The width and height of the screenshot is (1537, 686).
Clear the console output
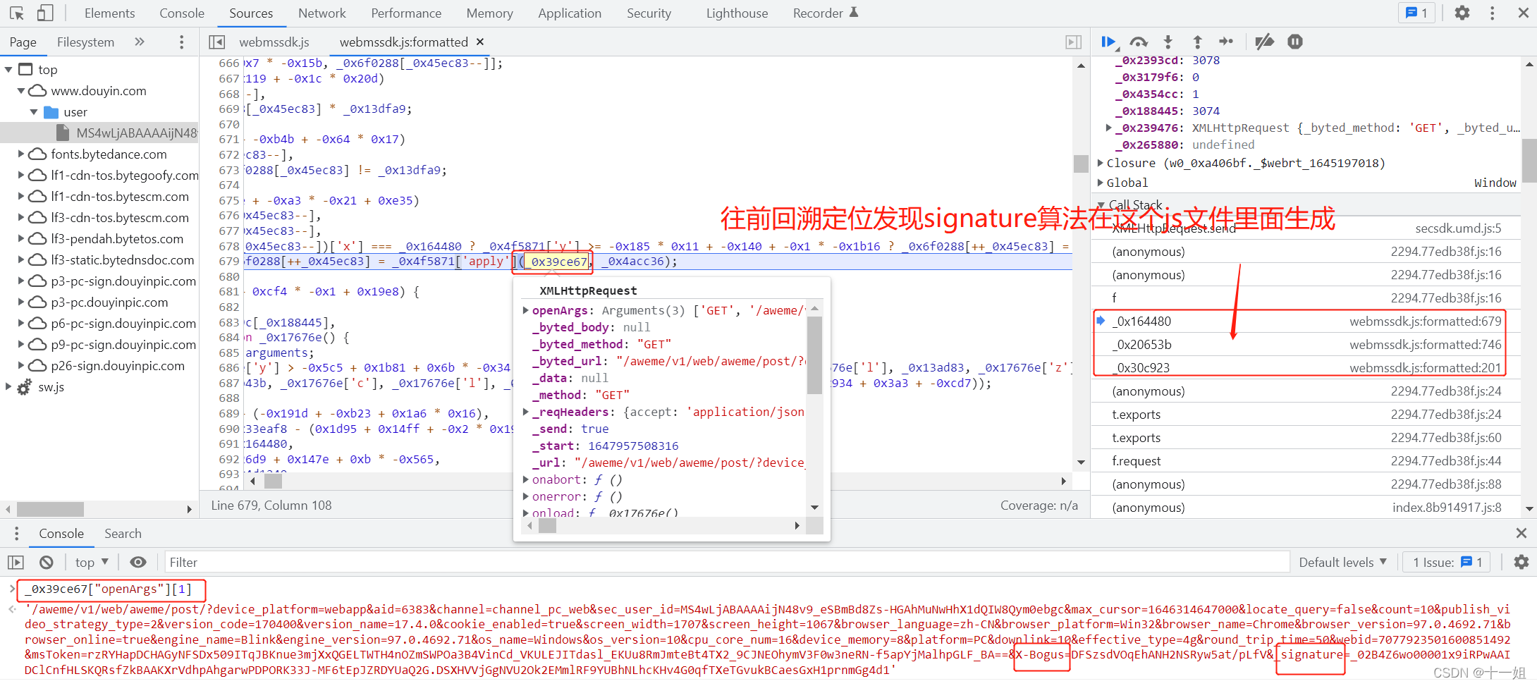click(47, 563)
